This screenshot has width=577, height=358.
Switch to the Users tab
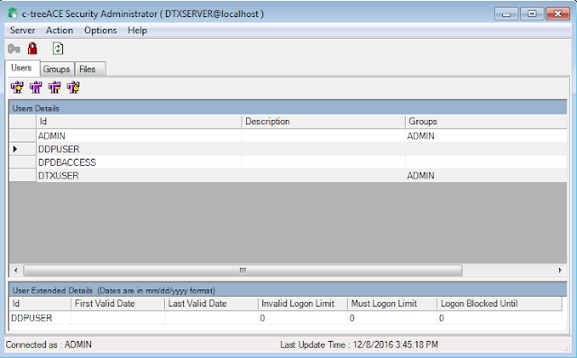[22, 68]
